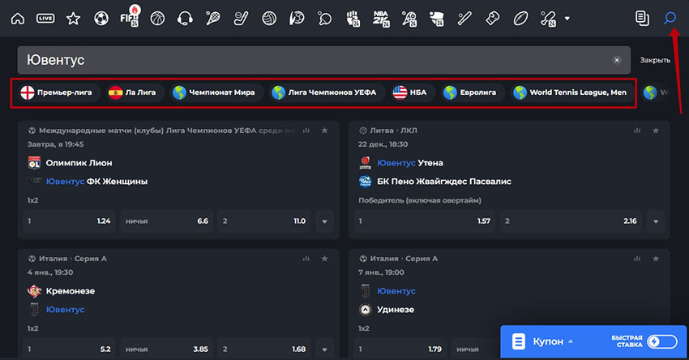Expand the Купон panel

[x=548, y=341]
